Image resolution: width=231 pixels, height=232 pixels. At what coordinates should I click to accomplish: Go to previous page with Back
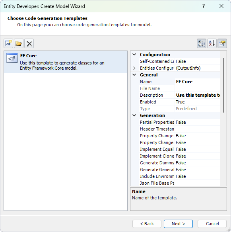pos(147,224)
